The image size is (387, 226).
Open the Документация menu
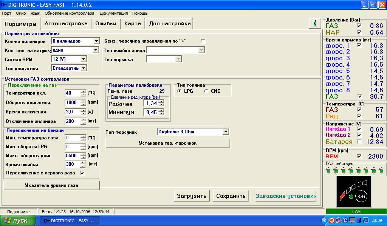click(113, 13)
